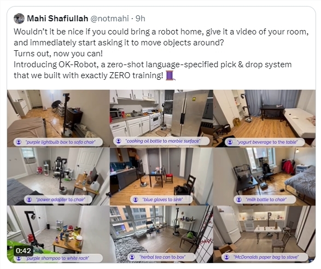Image resolution: width=321 pixels, height=269 pixels.
Task: Select the thread spool emoji
Action: [x=171, y=75]
